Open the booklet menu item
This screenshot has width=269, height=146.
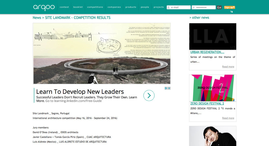coord(78,7)
